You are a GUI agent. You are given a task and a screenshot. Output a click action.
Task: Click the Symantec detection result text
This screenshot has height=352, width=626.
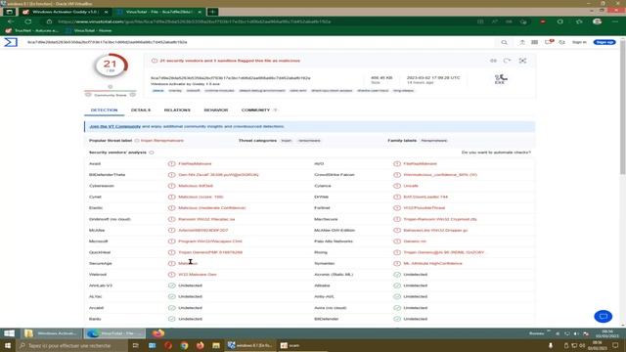click(432, 263)
